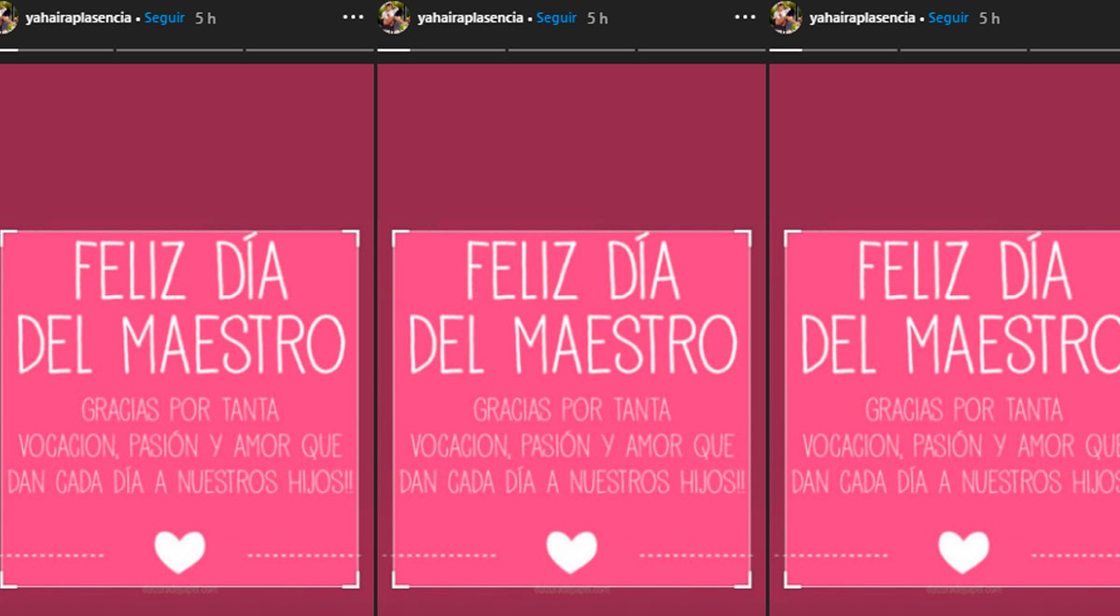This screenshot has height=616, width=1120.
Task: Jump to third progress segment of middle story
Action: (x=701, y=49)
